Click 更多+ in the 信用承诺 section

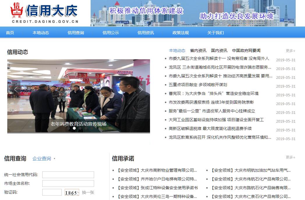point(290,157)
